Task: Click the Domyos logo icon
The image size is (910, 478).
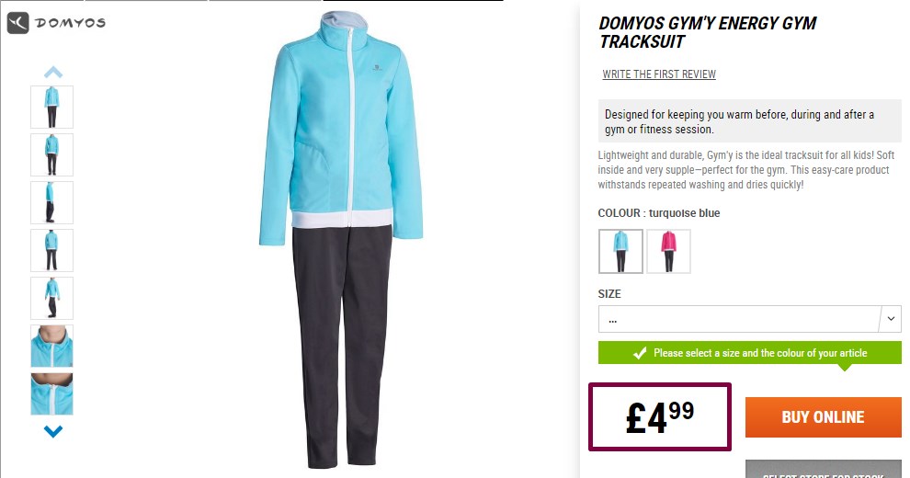Action: tap(18, 23)
